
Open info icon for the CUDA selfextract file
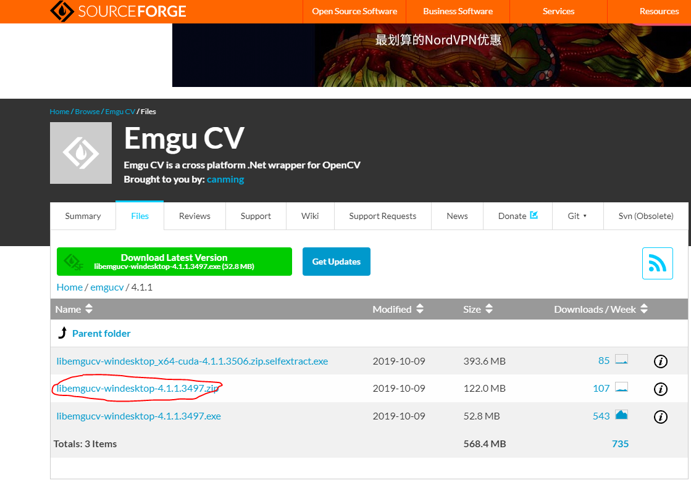660,361
